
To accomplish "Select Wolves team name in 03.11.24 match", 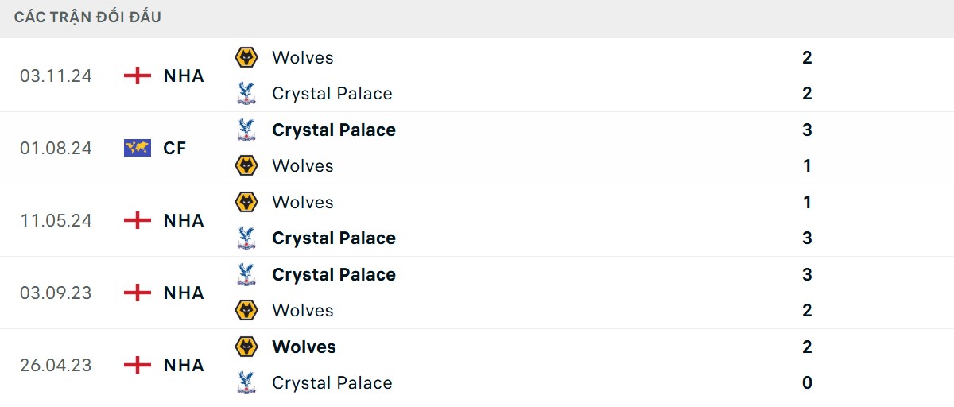I will point(302,57).
